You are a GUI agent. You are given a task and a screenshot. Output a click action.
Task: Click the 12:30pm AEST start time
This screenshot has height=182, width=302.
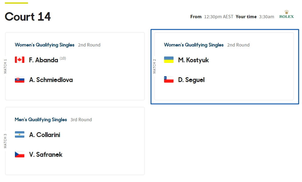[x=219, y=17]
